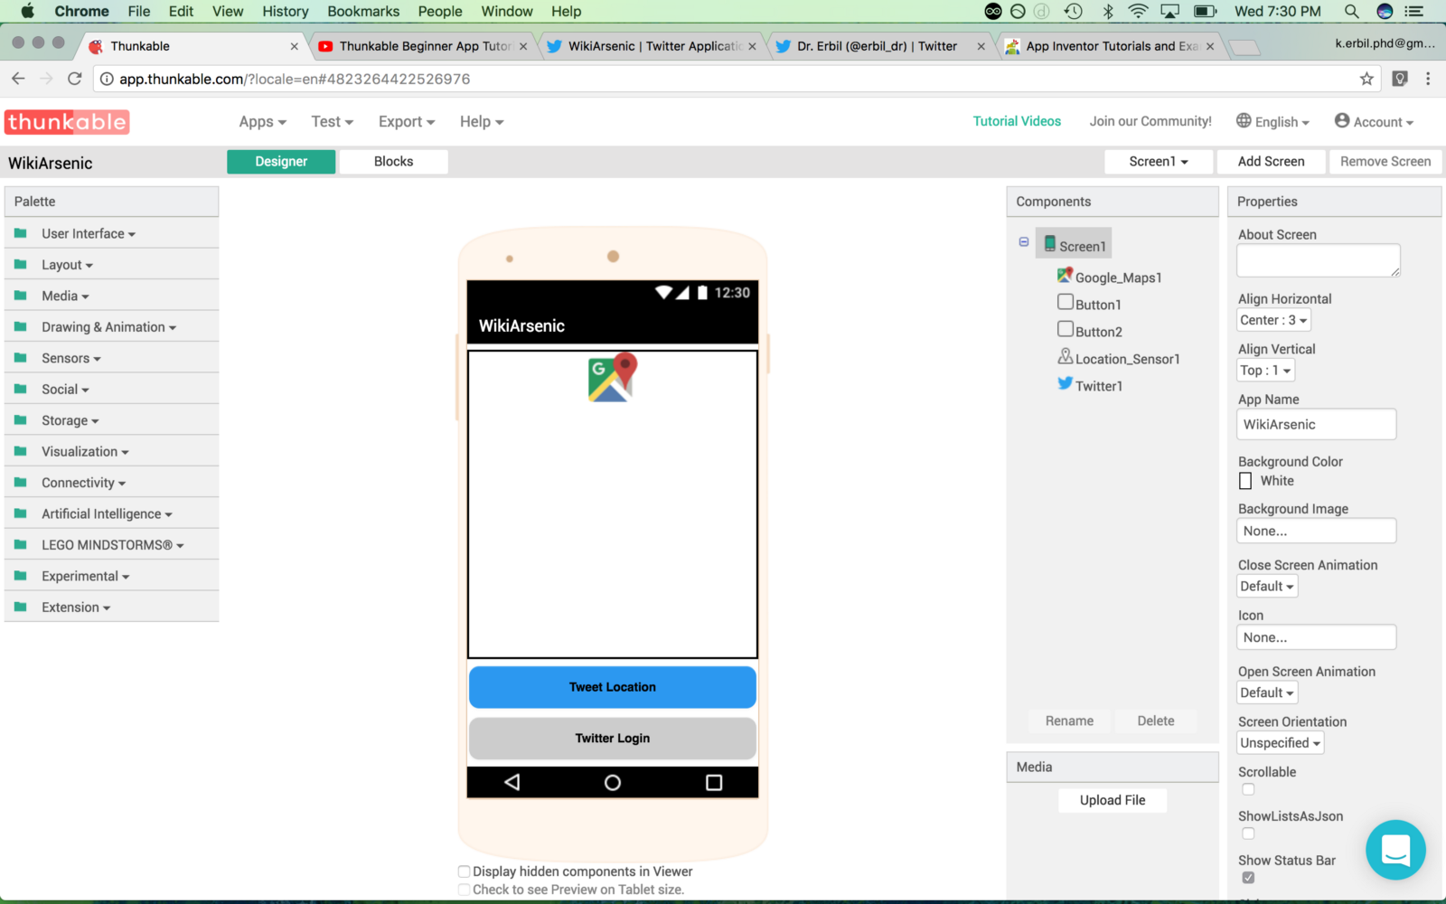This screenshot has width=1446, height=904.
Task: Click the Add Screen button
Action: click(x=1271, y=162)
